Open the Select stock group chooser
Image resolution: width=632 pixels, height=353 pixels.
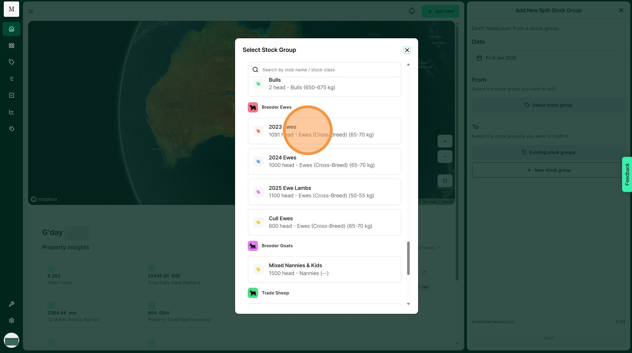click(x=548, y=105)
